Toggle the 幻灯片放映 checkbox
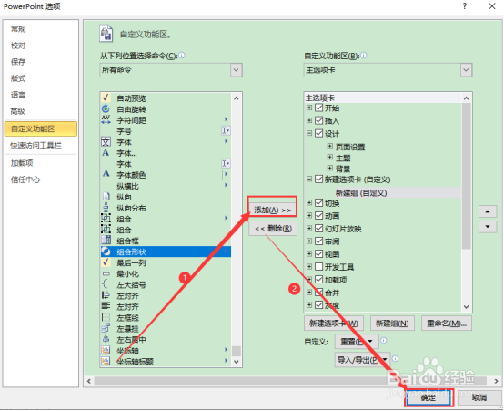 [318, 229]
